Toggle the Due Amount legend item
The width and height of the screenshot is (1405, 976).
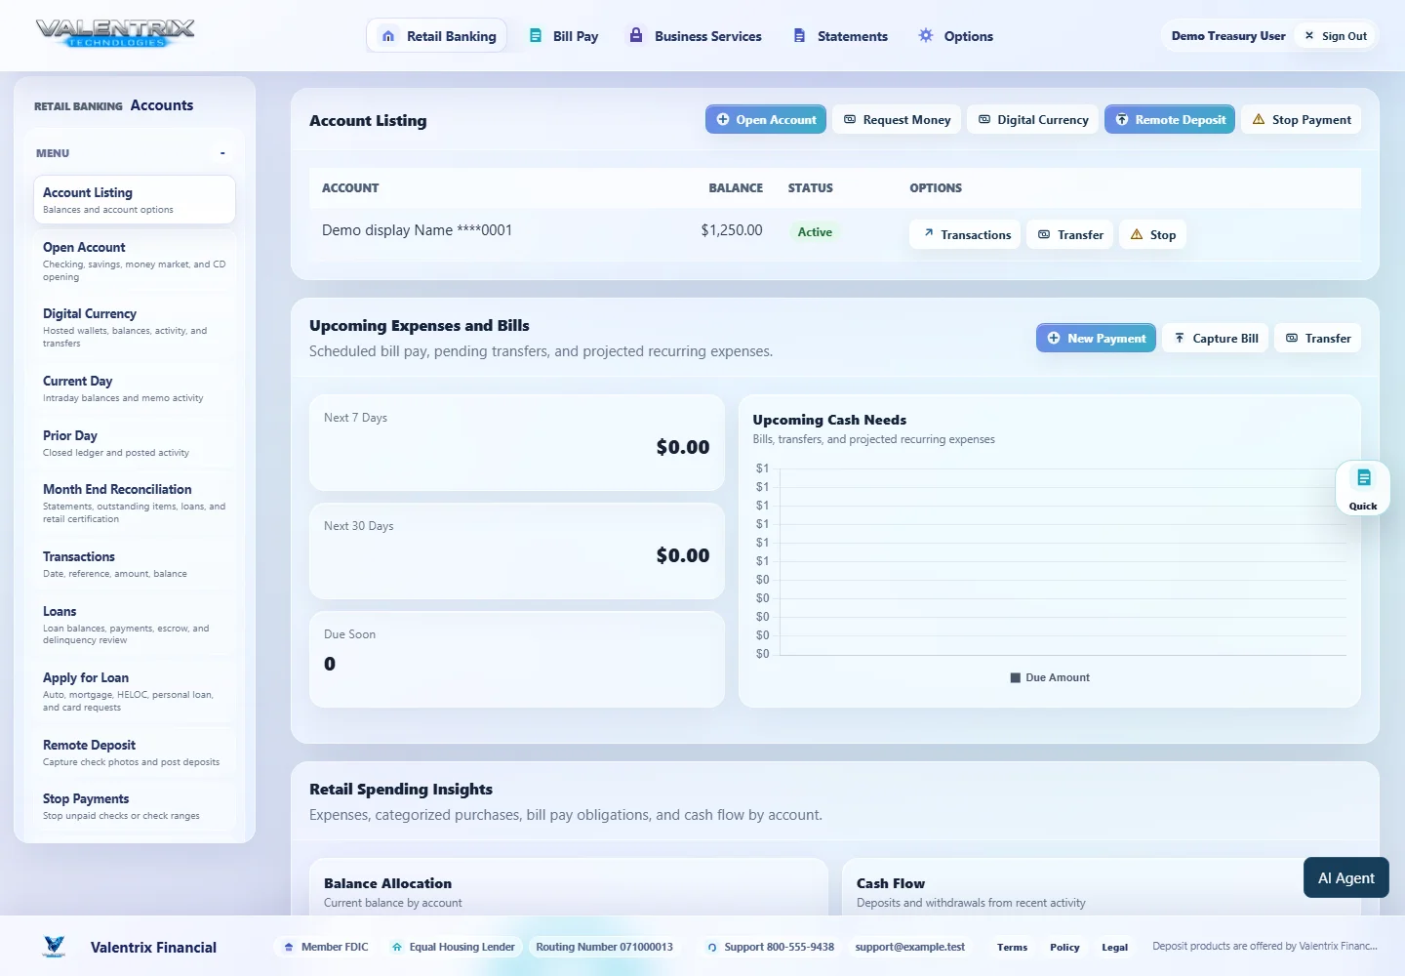point(1050,677)
